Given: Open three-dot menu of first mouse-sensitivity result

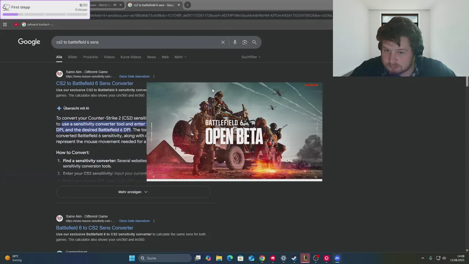Looking at the screenshot, I should point(154,77).
